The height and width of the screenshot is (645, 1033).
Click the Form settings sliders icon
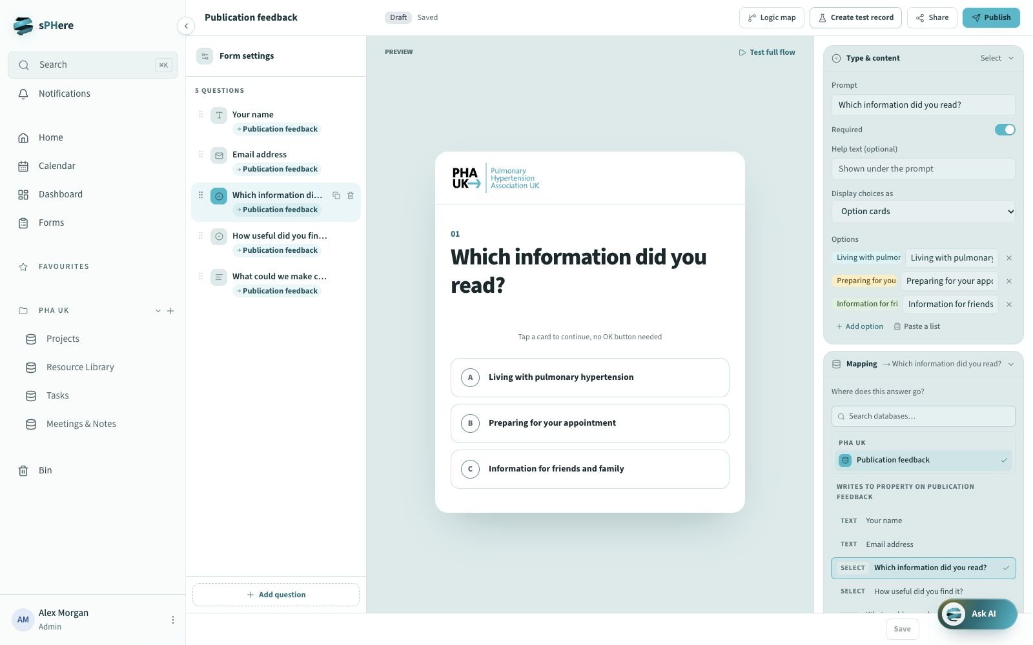(x=205, y=56)
